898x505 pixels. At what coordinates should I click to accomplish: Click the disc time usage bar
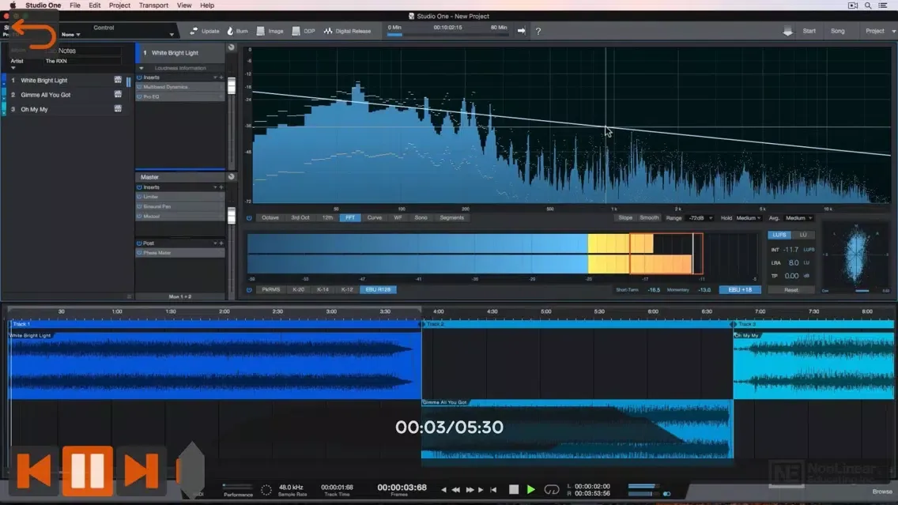(x=447, y=35)
